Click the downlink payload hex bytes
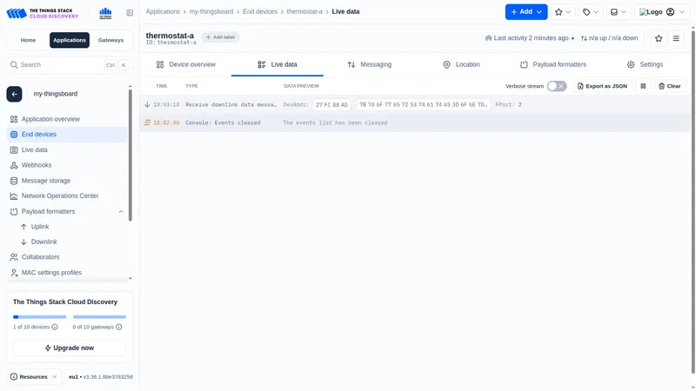696x391 pixels. point(423,104)
